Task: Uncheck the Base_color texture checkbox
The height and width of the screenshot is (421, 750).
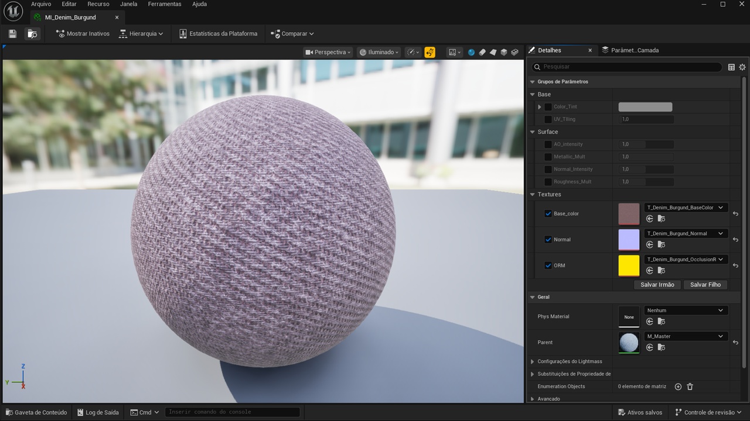Action: click(548, 214)
